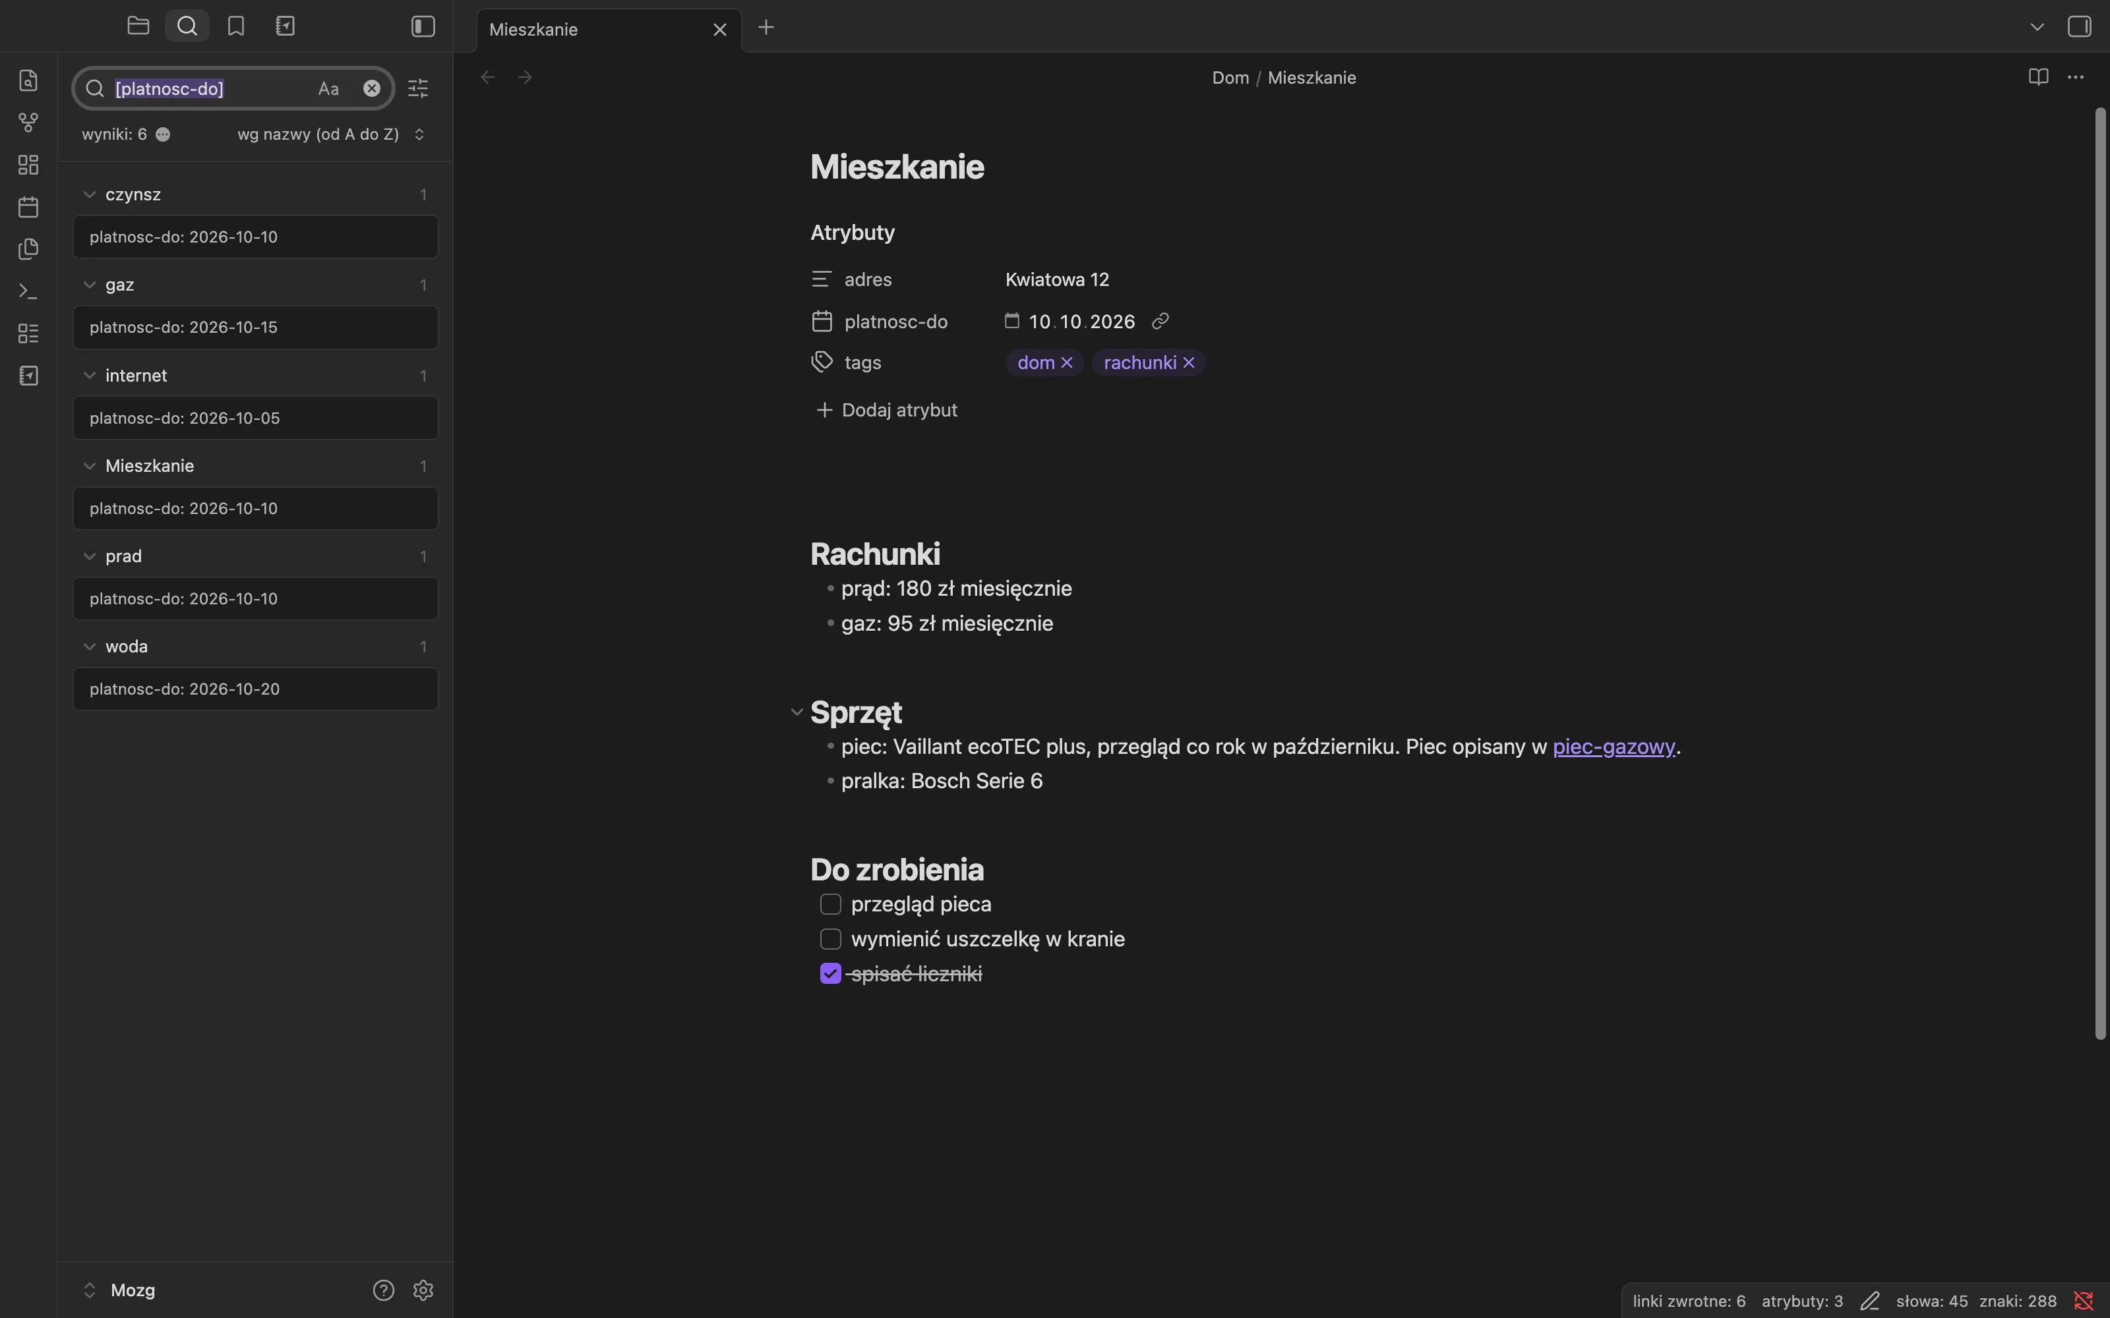This screenshot has width=2110, height=1318.
Task: Open a new tab with plus
Action: click(766, 28)
